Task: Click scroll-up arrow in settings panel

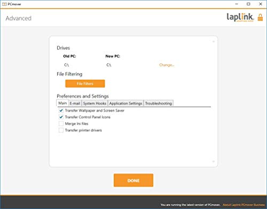Action: pyautogui.click(x=214, y=41)
